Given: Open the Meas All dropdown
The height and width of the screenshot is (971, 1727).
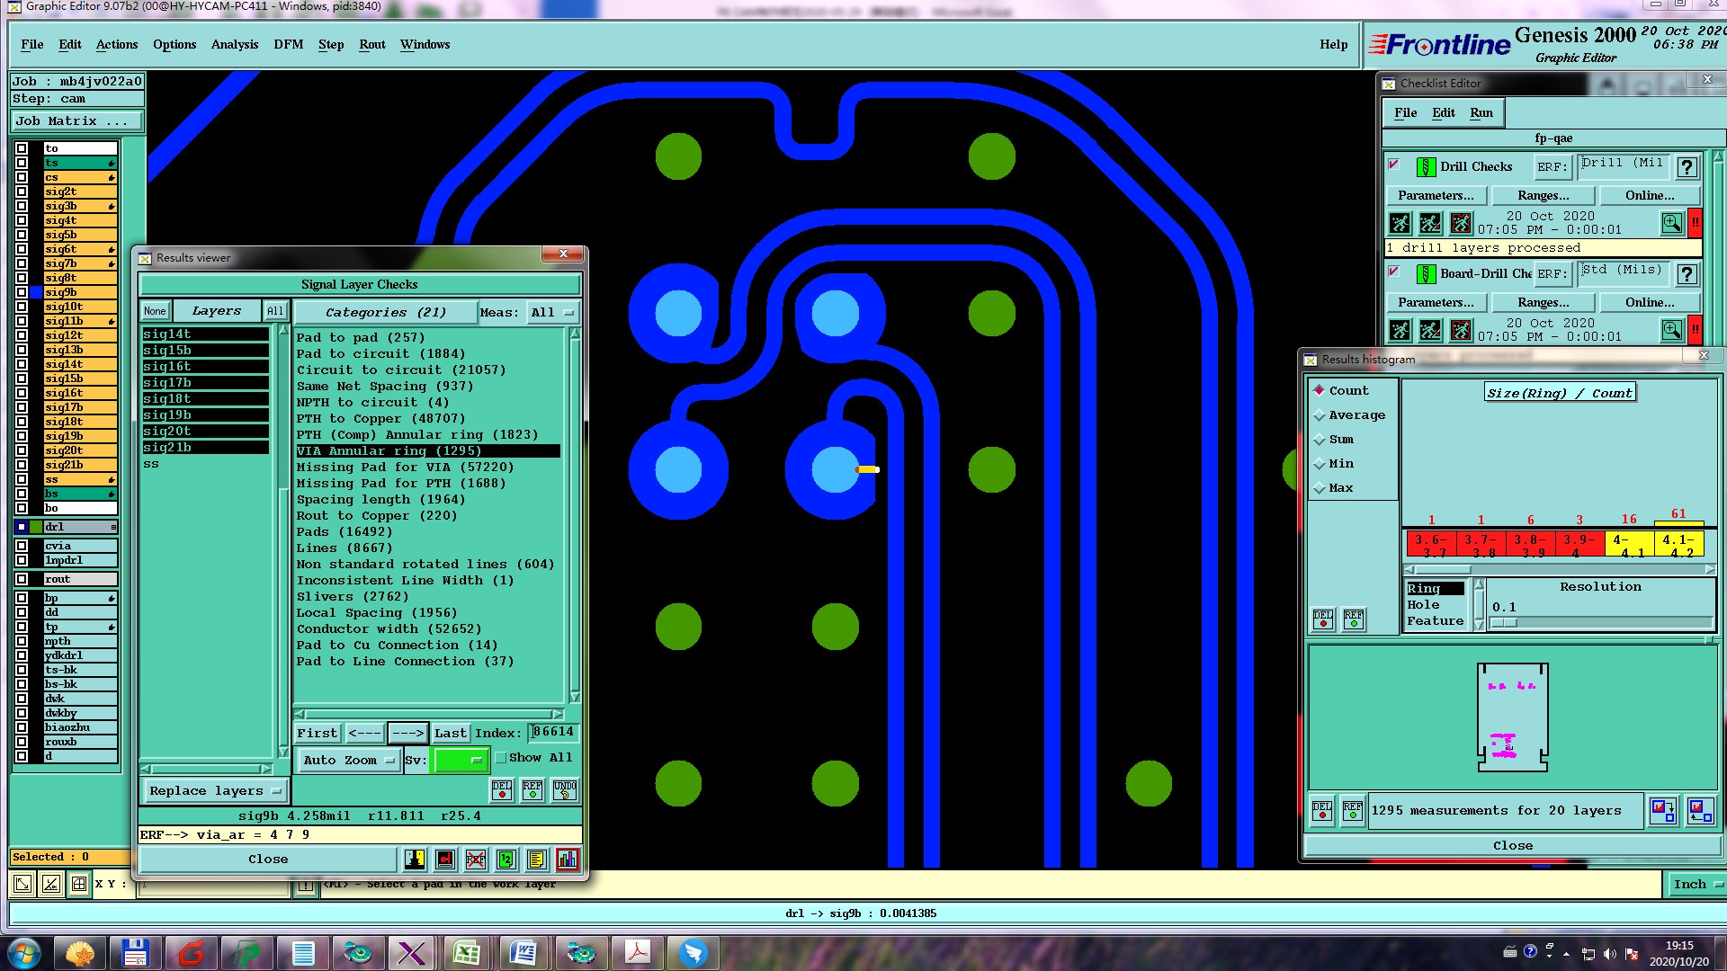Looking at the screenshot, I should coord(551,313).
